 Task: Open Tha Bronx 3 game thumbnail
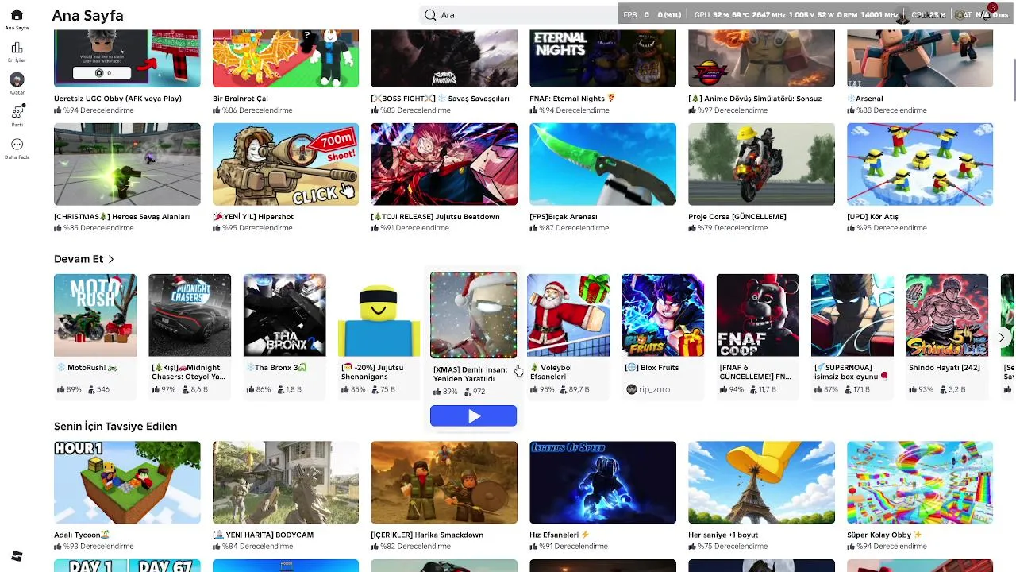[285, 315]
